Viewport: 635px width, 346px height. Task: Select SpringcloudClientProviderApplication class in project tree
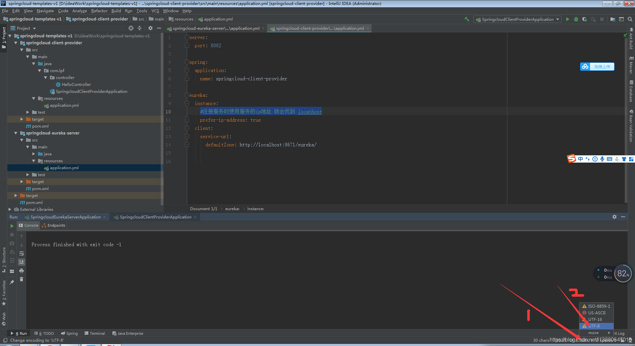pyautogui.click(x=91, y=92)
